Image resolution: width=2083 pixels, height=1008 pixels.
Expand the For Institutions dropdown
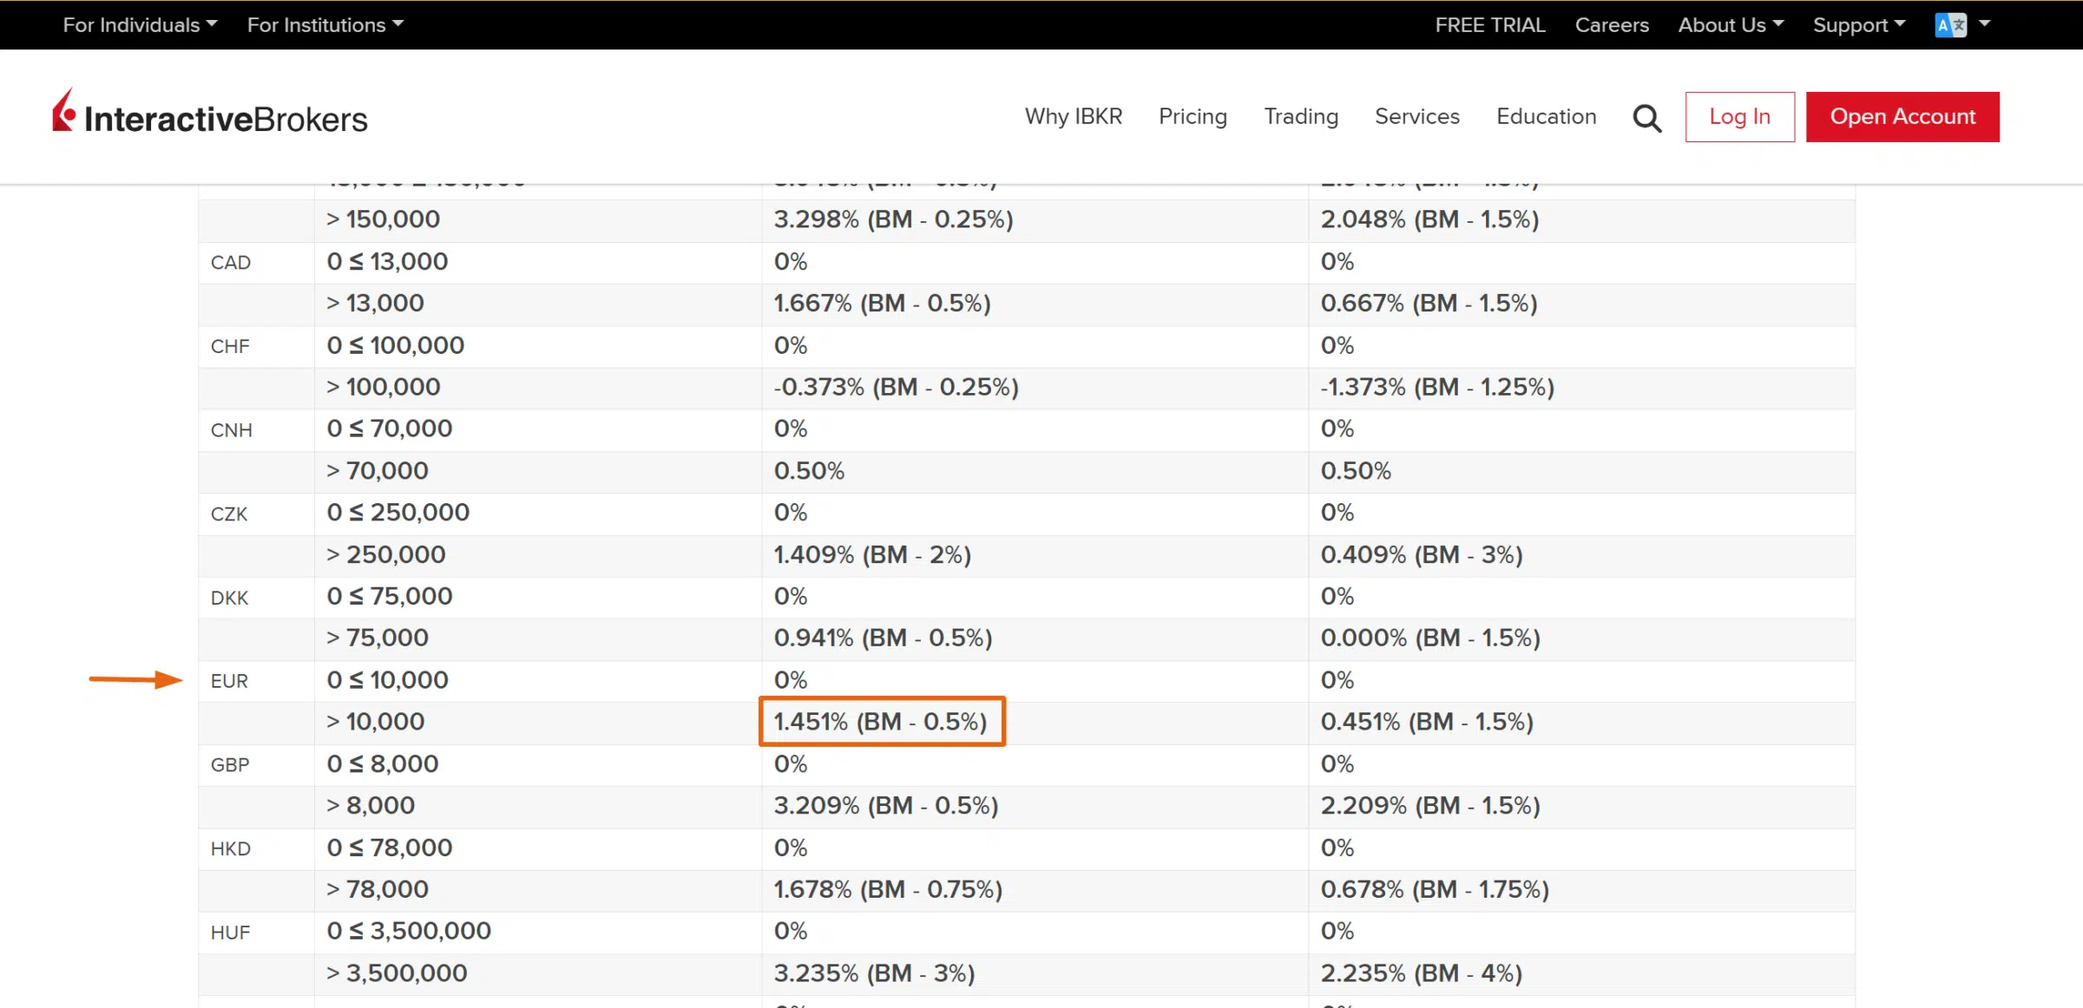[x=325, y=25]
